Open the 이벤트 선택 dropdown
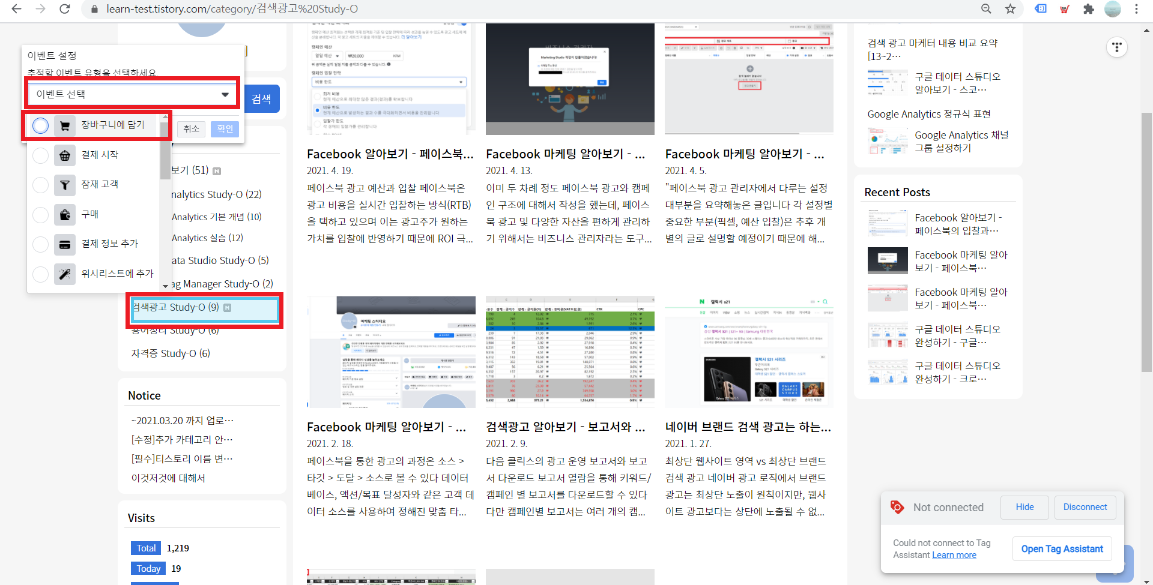 pos(133,94)
